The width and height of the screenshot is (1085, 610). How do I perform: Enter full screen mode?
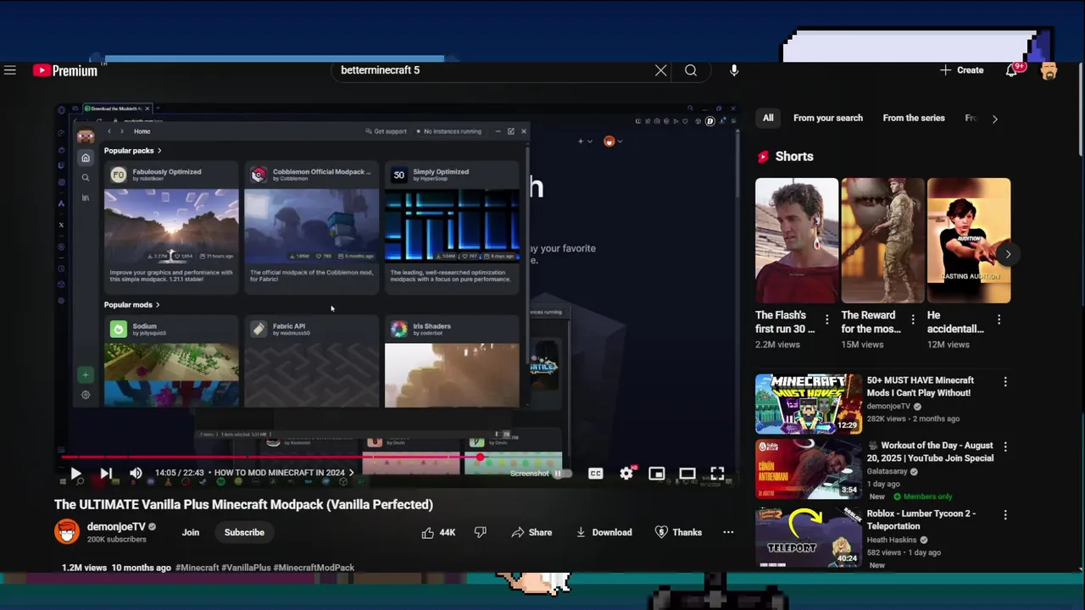[x=718, y=474]
